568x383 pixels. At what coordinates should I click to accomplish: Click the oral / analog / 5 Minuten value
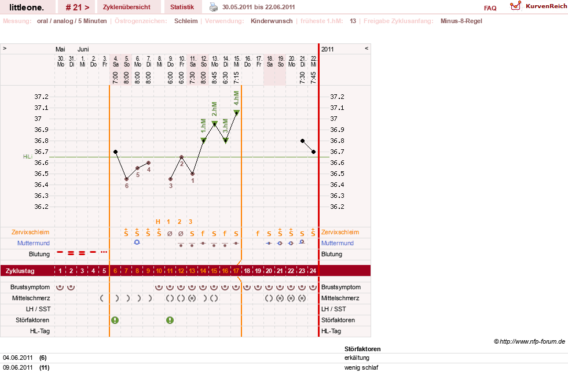[x=72, y=21]
